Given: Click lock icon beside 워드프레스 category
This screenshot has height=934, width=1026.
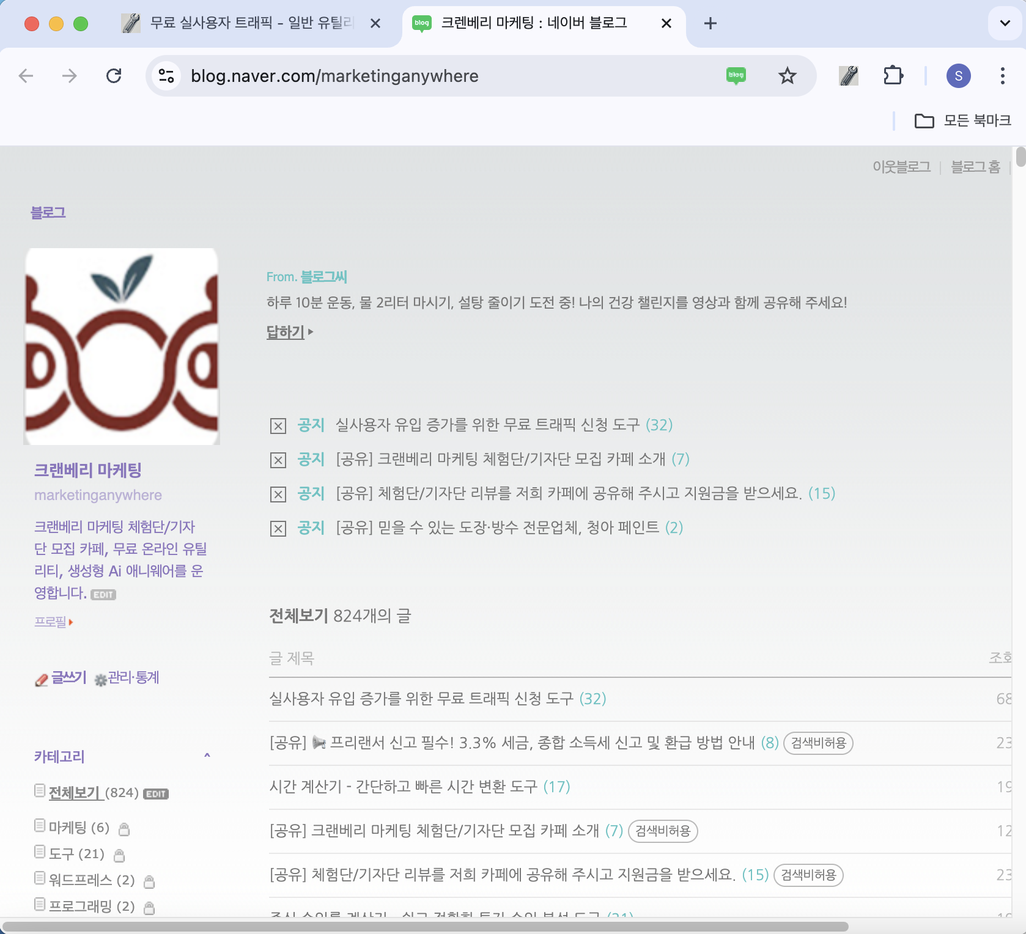Looking at the screenshot, I should (149, 881).
